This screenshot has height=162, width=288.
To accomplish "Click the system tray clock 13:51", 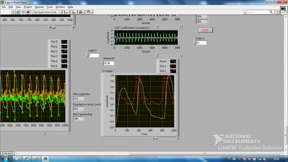I will coord(276,159).
